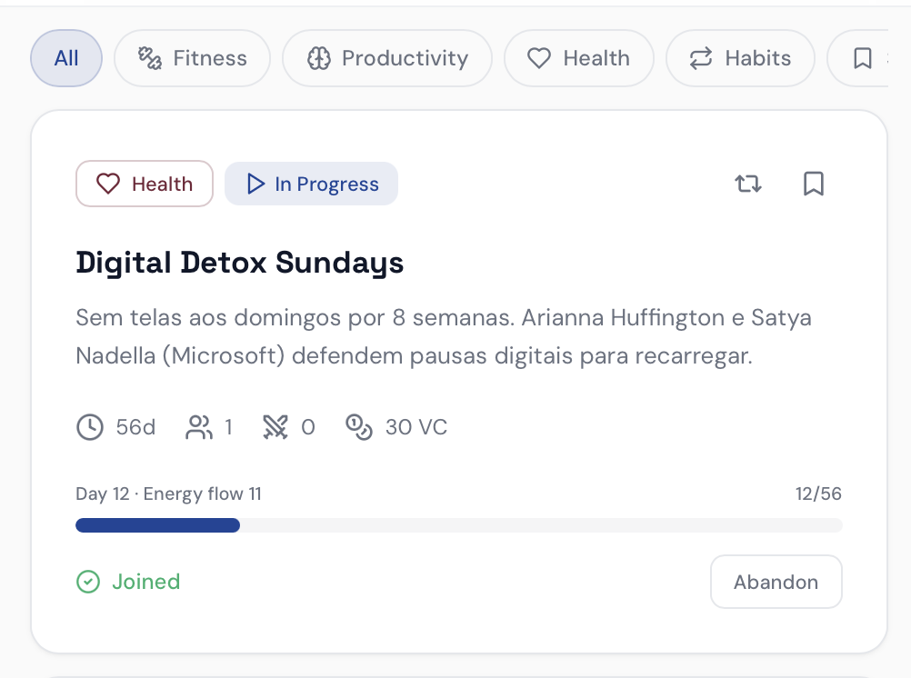Click the Day 12 · Energy flow 11 text
Viewport: 911px width, 678px height.
point(168,494)
